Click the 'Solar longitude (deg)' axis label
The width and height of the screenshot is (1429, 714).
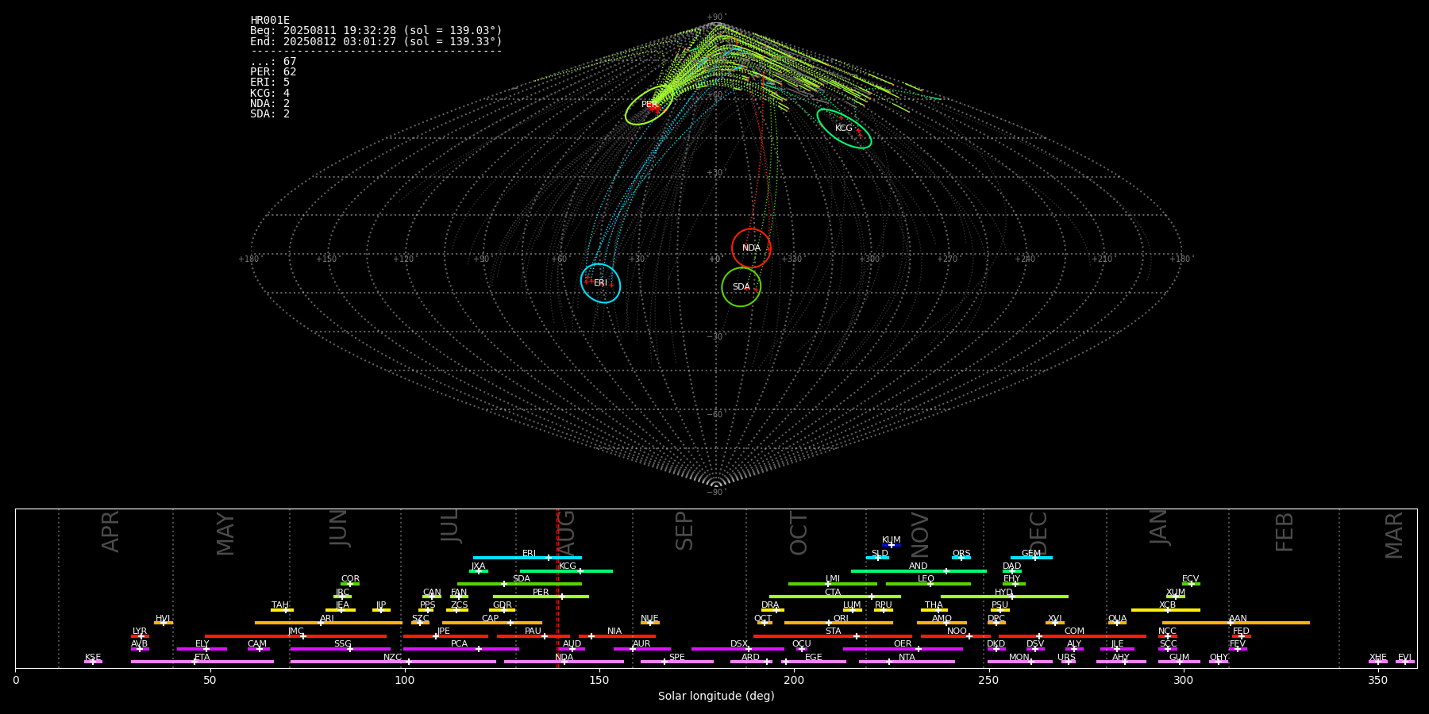(x=716, y=697)
